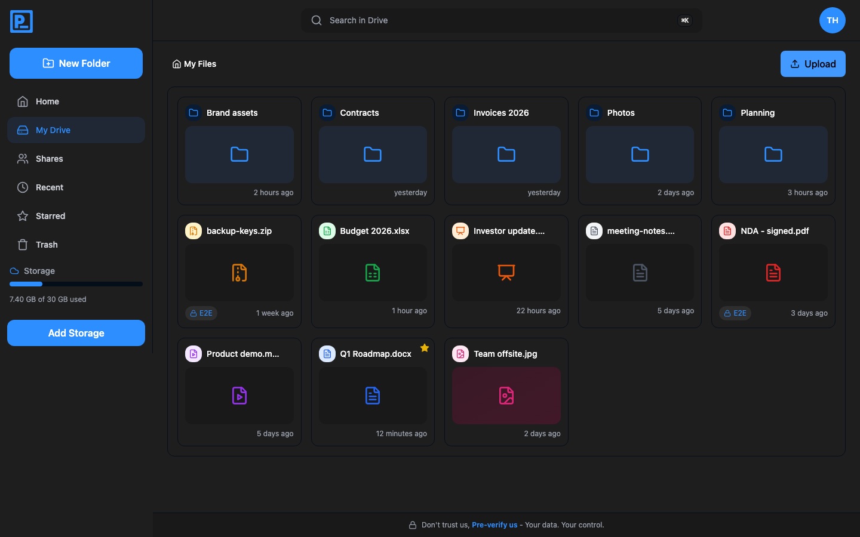Click the backup-keys.zip archive icon
Viewport: 860px width, 537px height.
tap(239, 273)
